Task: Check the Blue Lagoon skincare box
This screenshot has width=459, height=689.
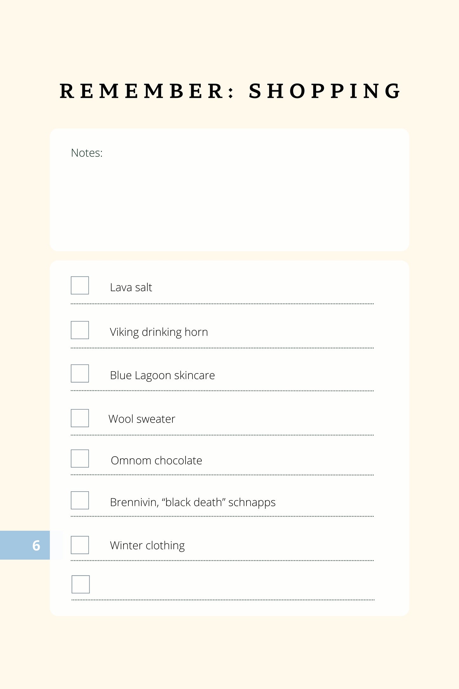Action: pyautogui.click(x=80, y=373)
